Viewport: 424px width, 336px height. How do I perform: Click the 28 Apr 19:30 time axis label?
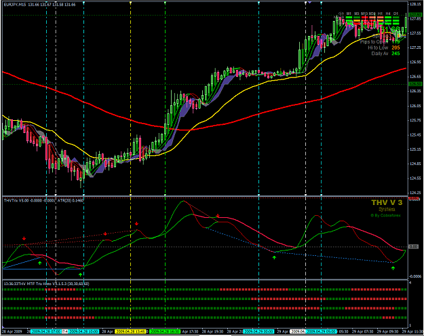click(x=212, y=331)
